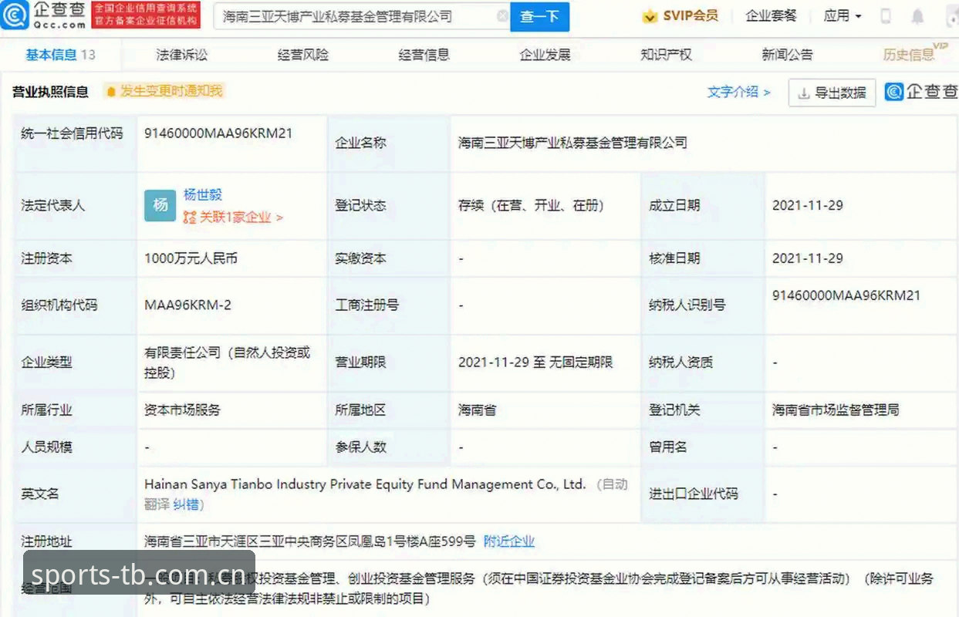
Task: Select 有限责任公司 company type text
Action: tap(227, 362)
